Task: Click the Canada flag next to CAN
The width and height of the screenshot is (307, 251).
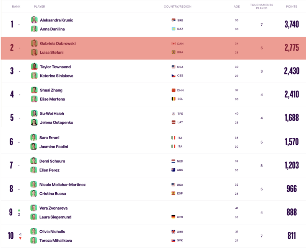Action: coord(173,44)
